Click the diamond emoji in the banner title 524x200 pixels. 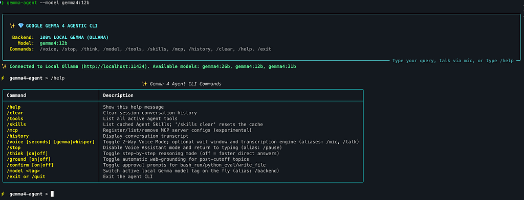(x=20, y=26)
